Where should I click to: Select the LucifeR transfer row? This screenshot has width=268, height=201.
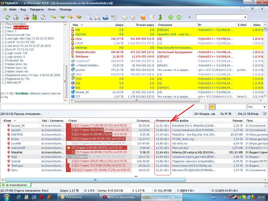pyautogui.click(x=134, y=143)
